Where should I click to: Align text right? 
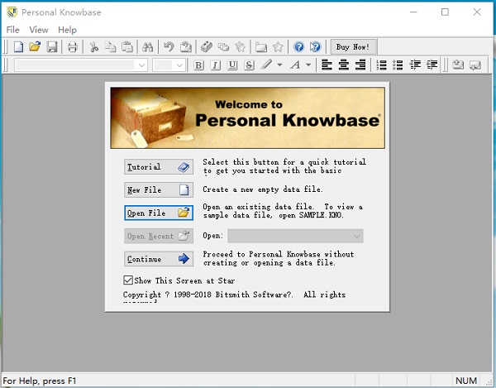pos(360,65)
